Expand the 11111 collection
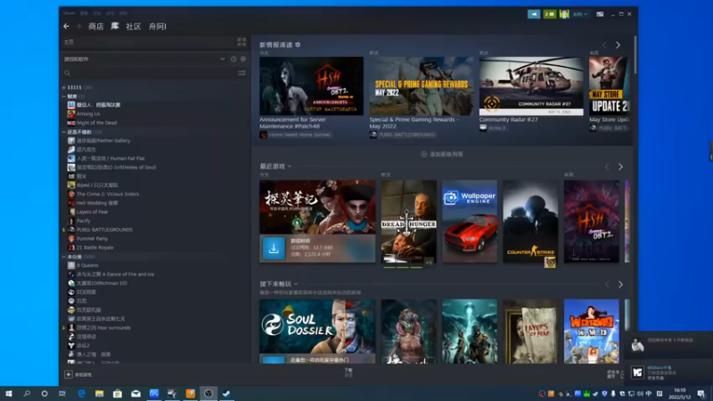 [x=63, y=87]
